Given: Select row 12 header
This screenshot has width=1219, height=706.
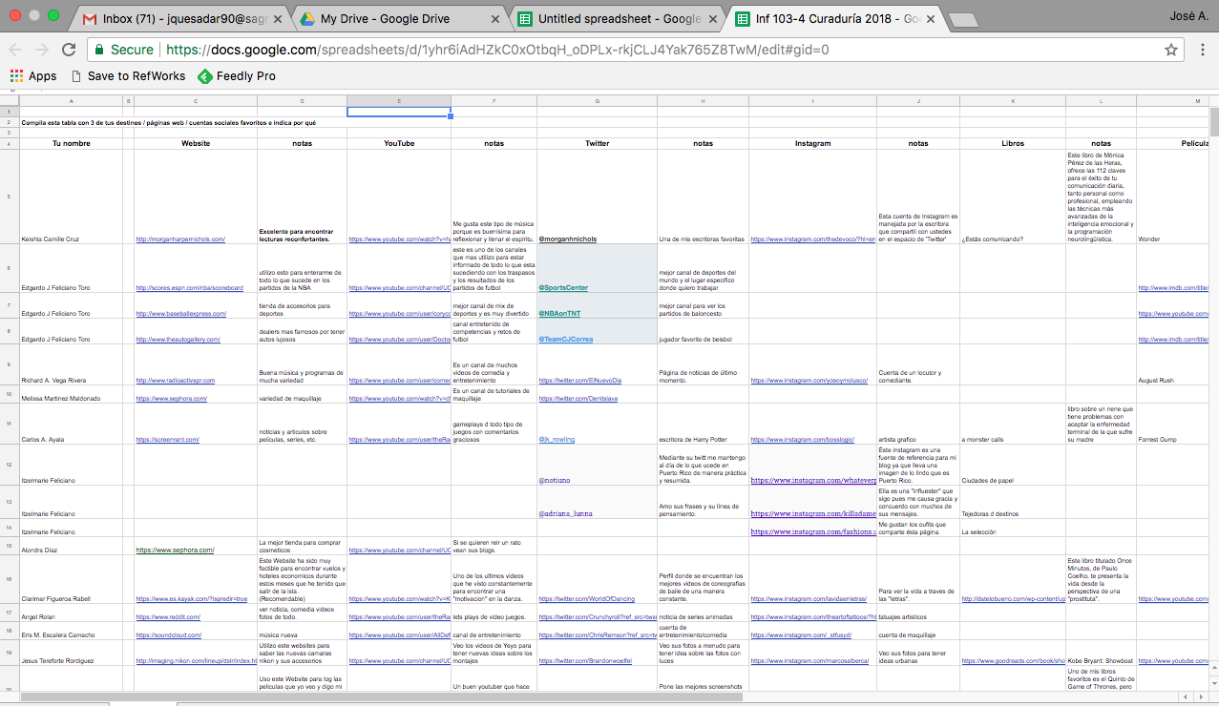Looking at the screenshot, I should click(10, 465).
